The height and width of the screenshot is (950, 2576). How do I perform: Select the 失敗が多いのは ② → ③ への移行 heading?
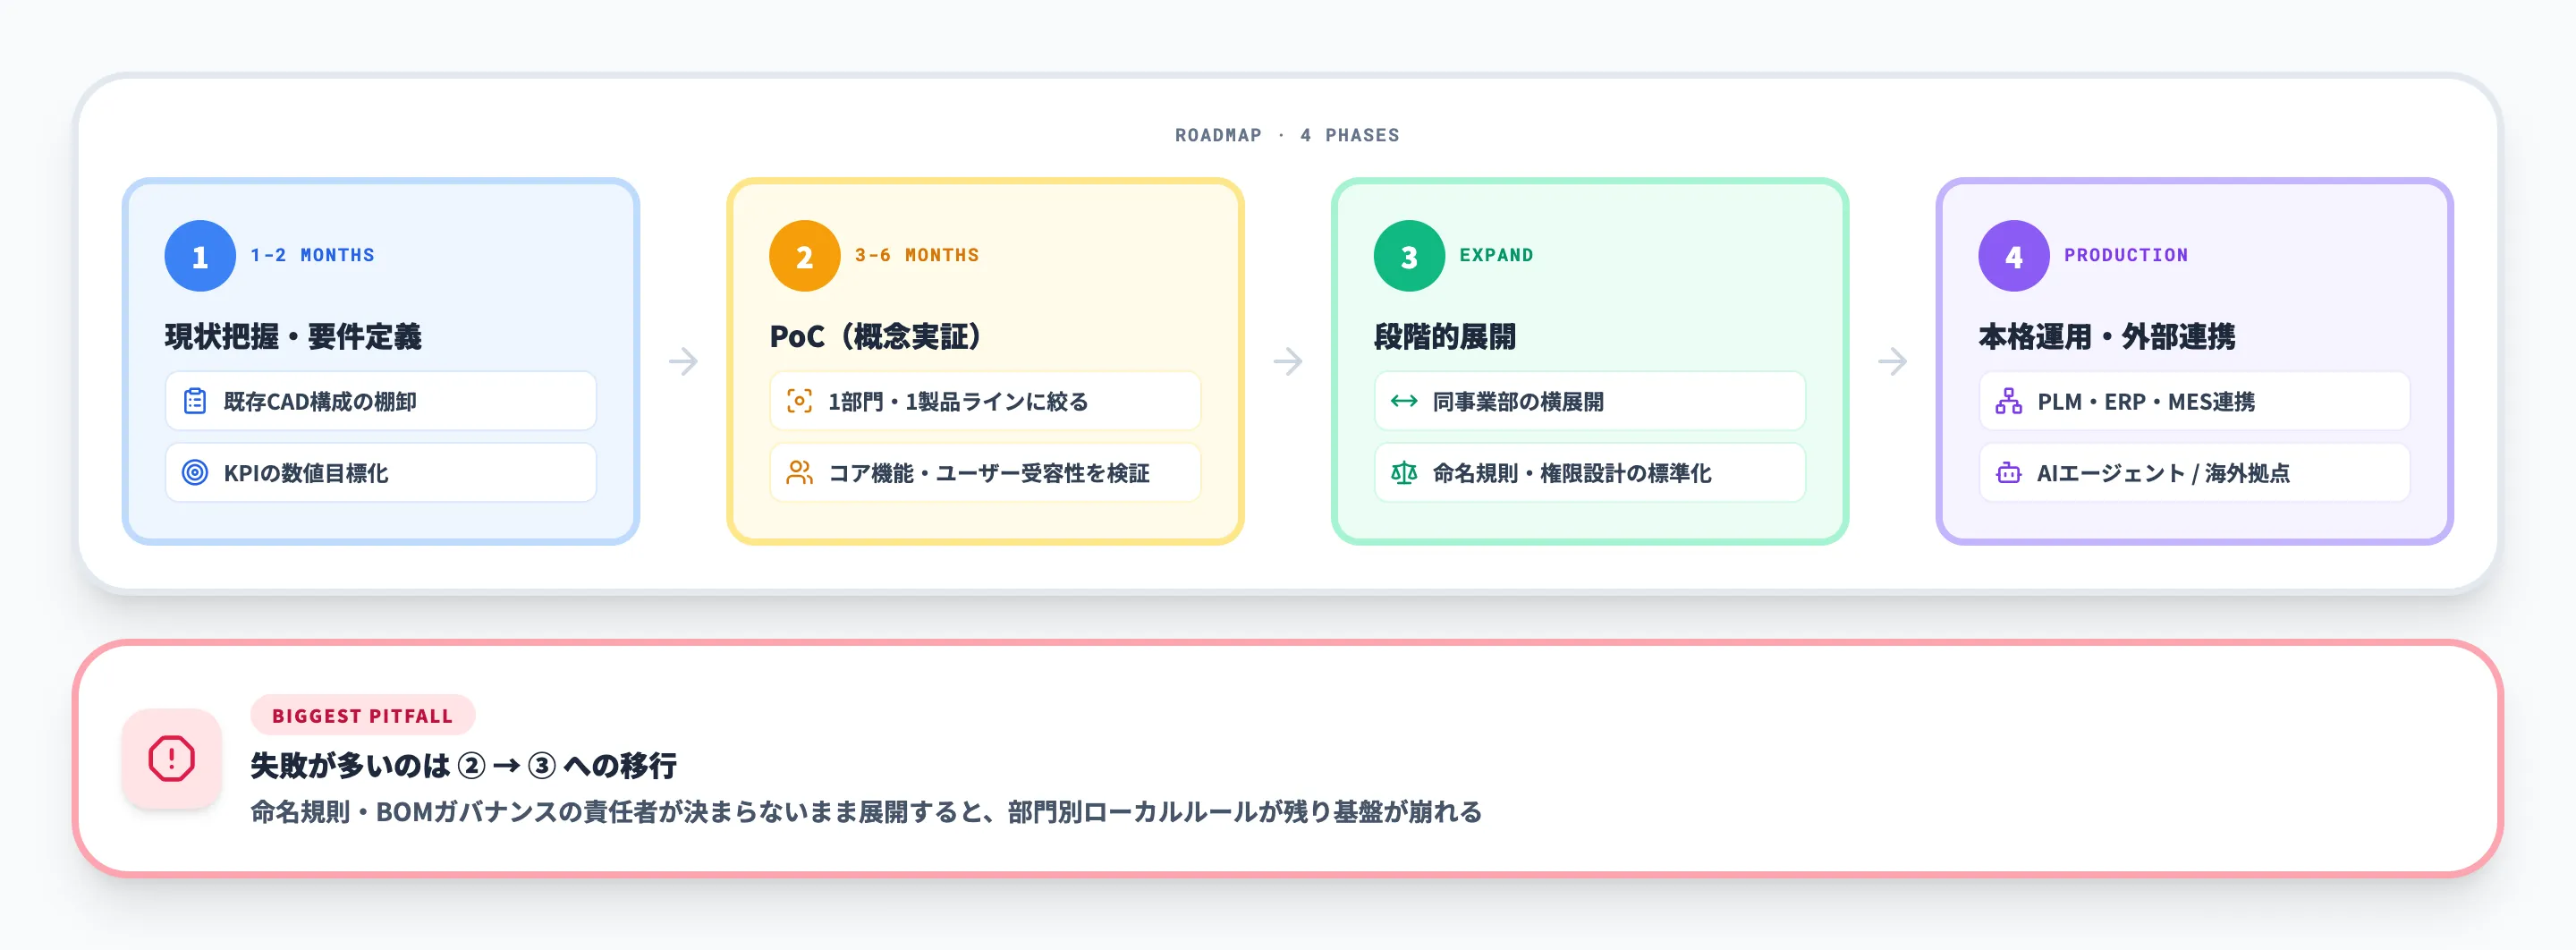click(463, 765)
